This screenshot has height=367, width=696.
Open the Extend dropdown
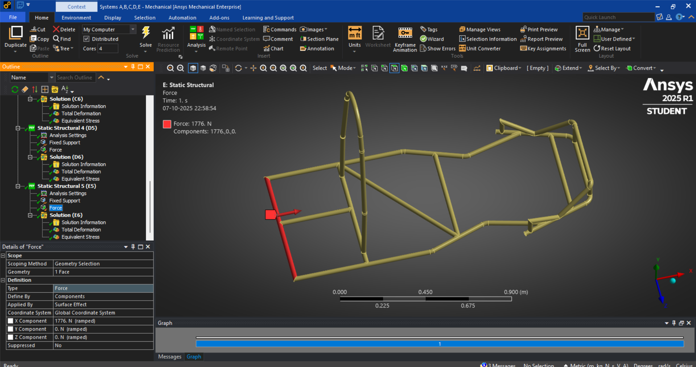[x=568, y=68]
